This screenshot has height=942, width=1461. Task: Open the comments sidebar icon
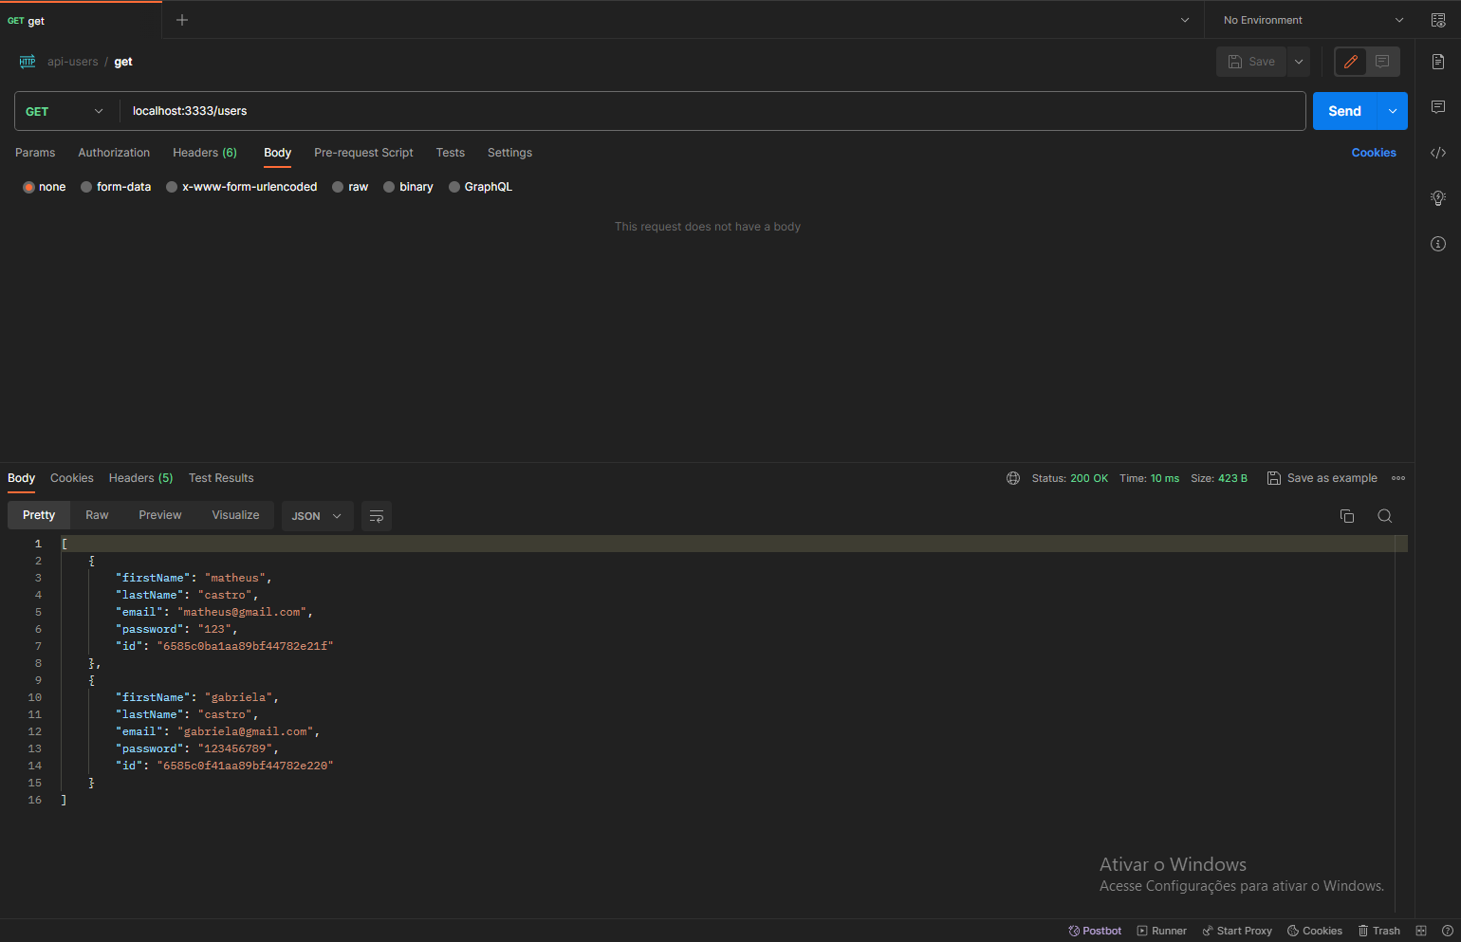pos(1438,107)
